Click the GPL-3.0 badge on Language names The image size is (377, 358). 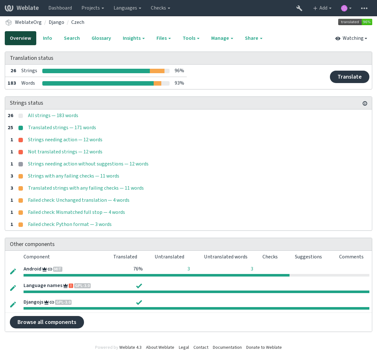82,286
